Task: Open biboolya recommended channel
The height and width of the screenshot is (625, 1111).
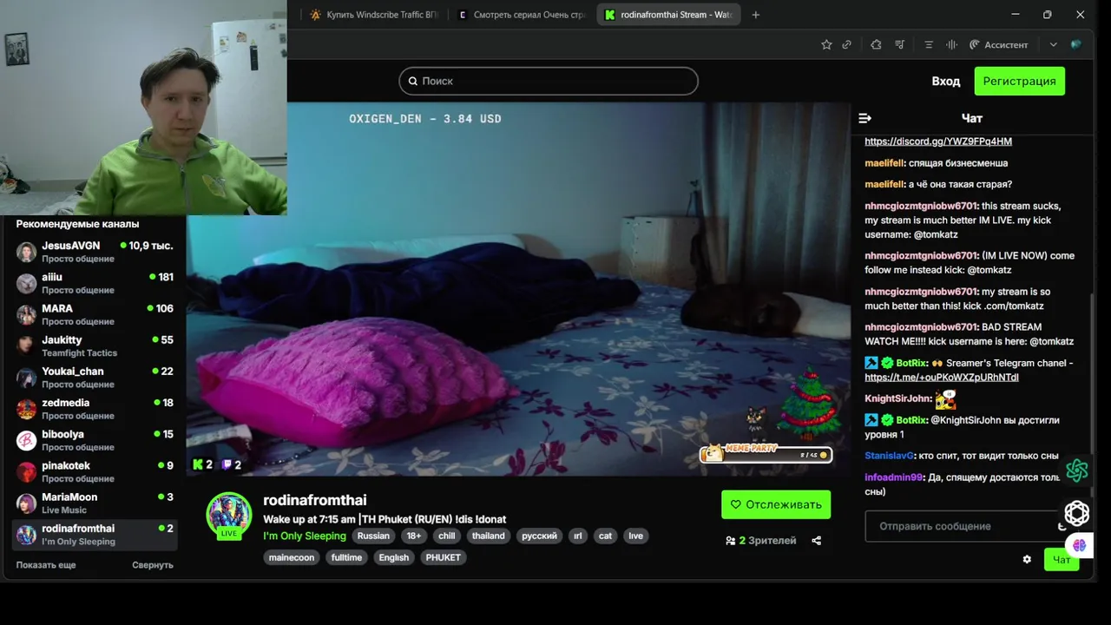Action: [95, 440]
